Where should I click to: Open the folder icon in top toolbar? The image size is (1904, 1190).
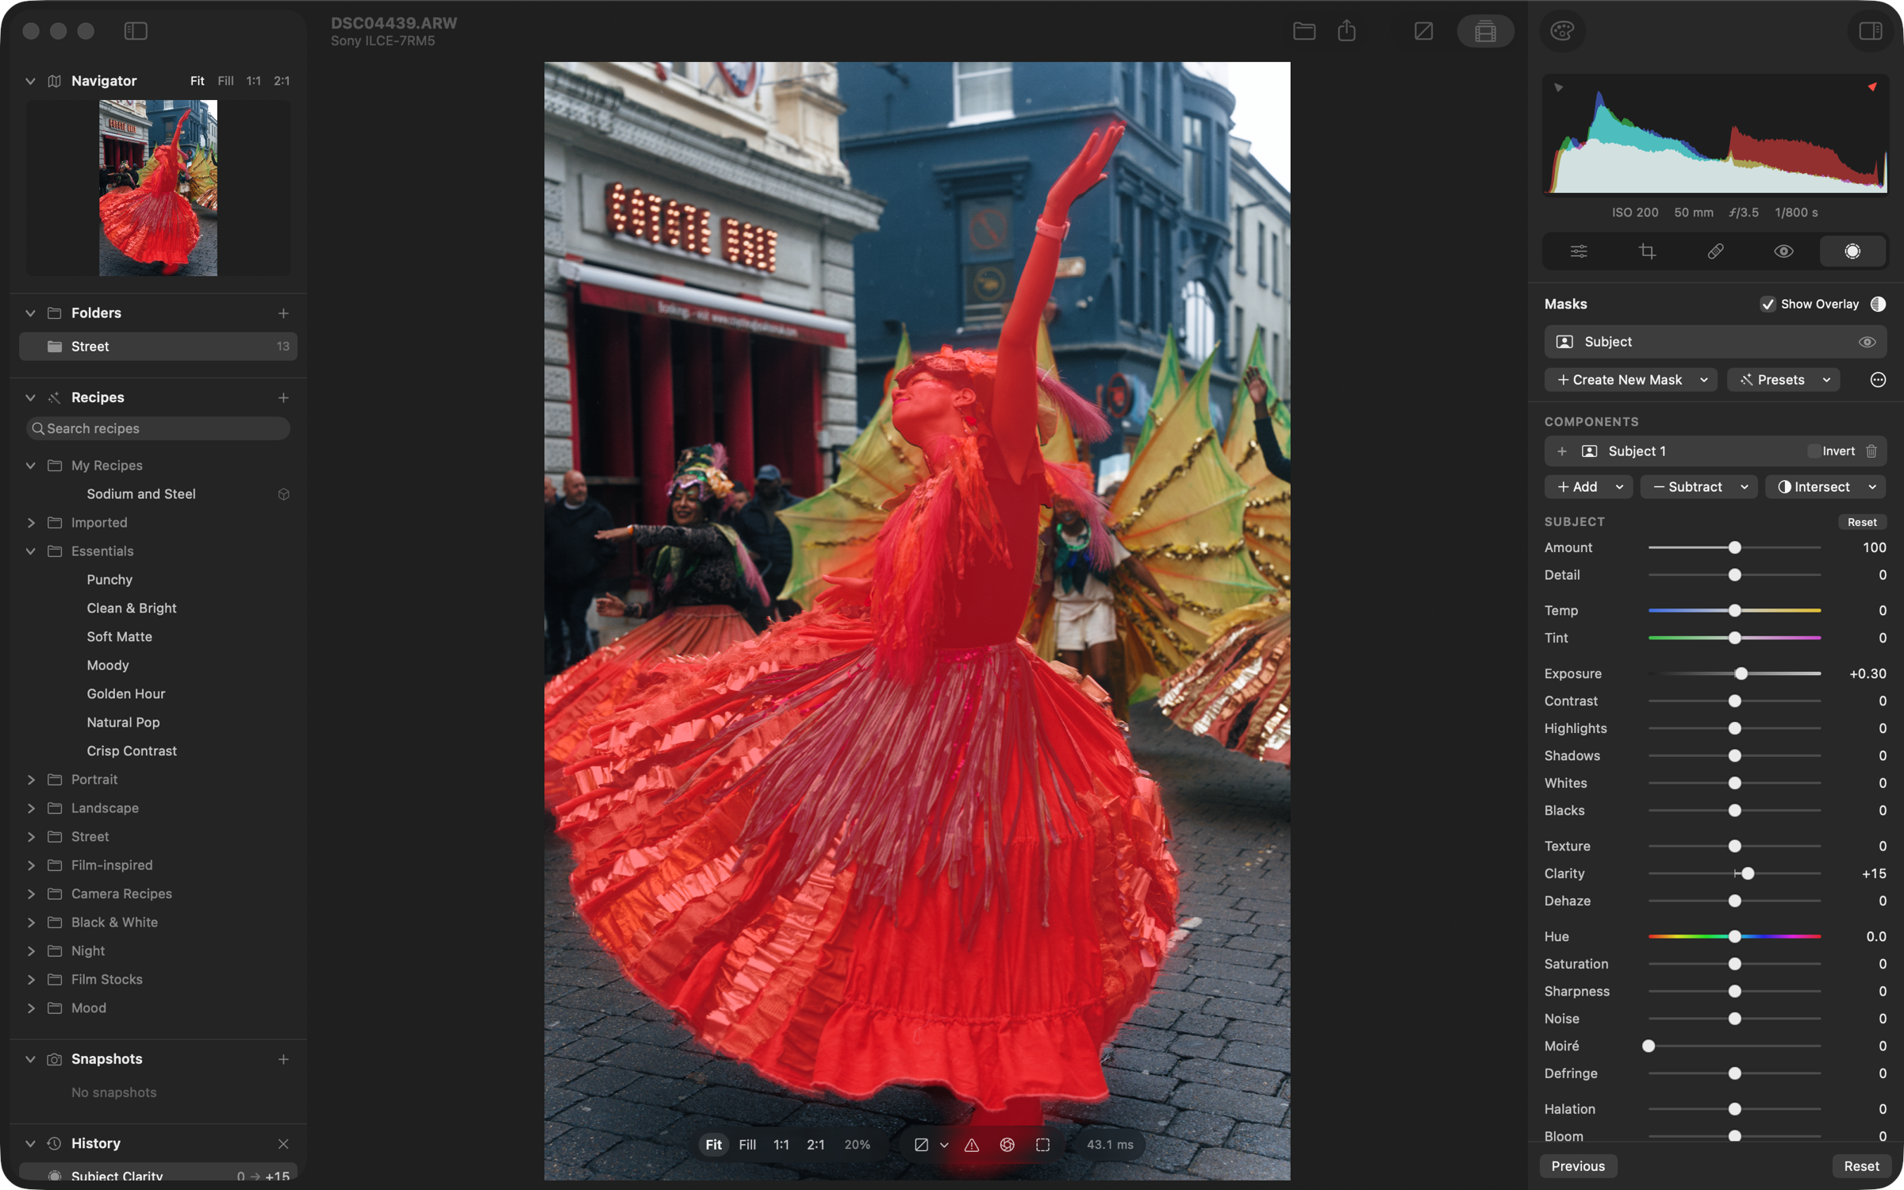1304,31
